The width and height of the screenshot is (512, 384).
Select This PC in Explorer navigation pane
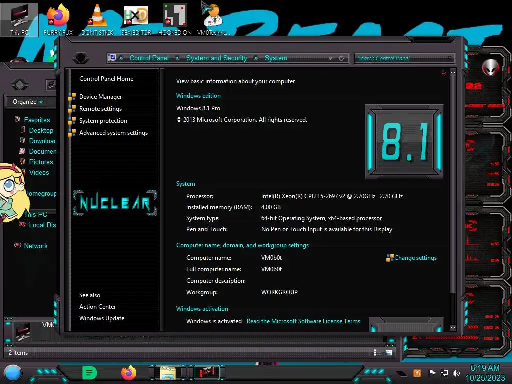click(x=36, y=214)
